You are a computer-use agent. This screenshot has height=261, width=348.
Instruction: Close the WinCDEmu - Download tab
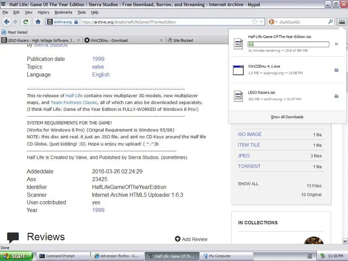pos(161,40)
